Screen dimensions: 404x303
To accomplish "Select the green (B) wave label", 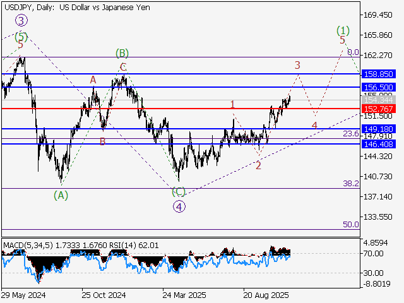I will 122,53.
